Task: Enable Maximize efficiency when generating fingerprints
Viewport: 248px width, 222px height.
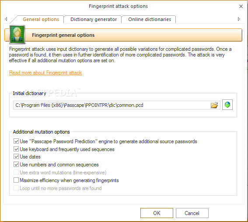Action: tap(16, 180)
